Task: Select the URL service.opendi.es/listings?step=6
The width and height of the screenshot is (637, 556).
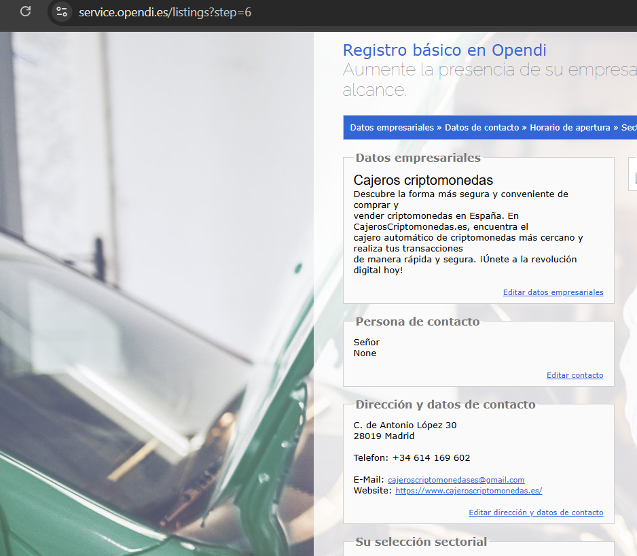Action: 165,12
